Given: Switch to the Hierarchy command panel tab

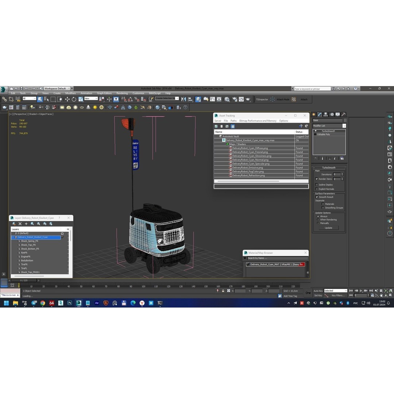Looking at the screenshot, I should coord(326,114).
